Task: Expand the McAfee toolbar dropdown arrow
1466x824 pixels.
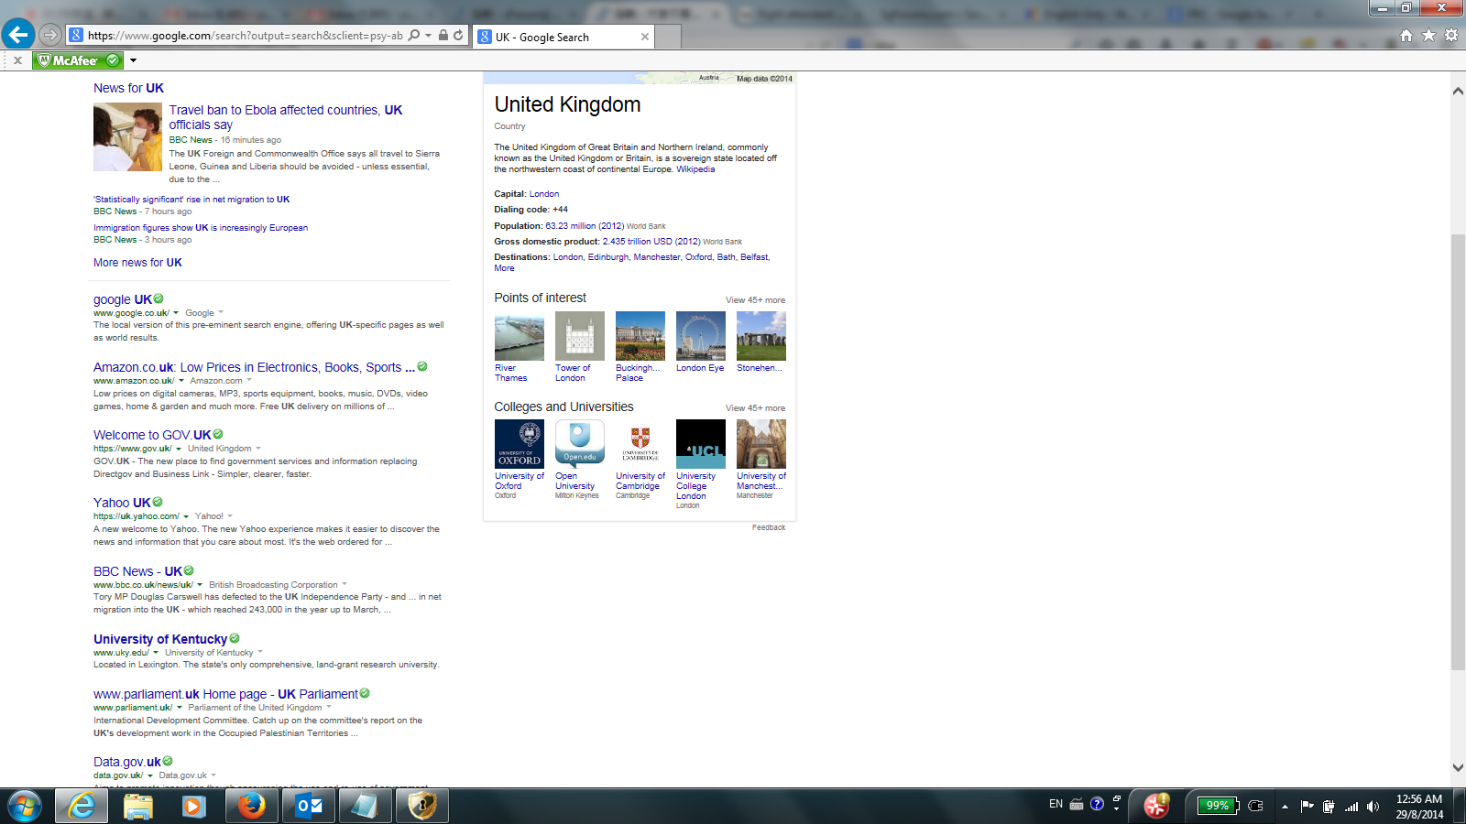Action: 133,60
